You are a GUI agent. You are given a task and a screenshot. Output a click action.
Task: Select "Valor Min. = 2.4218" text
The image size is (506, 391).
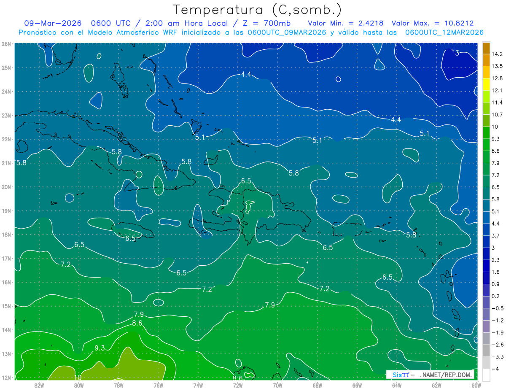(346, 23)
